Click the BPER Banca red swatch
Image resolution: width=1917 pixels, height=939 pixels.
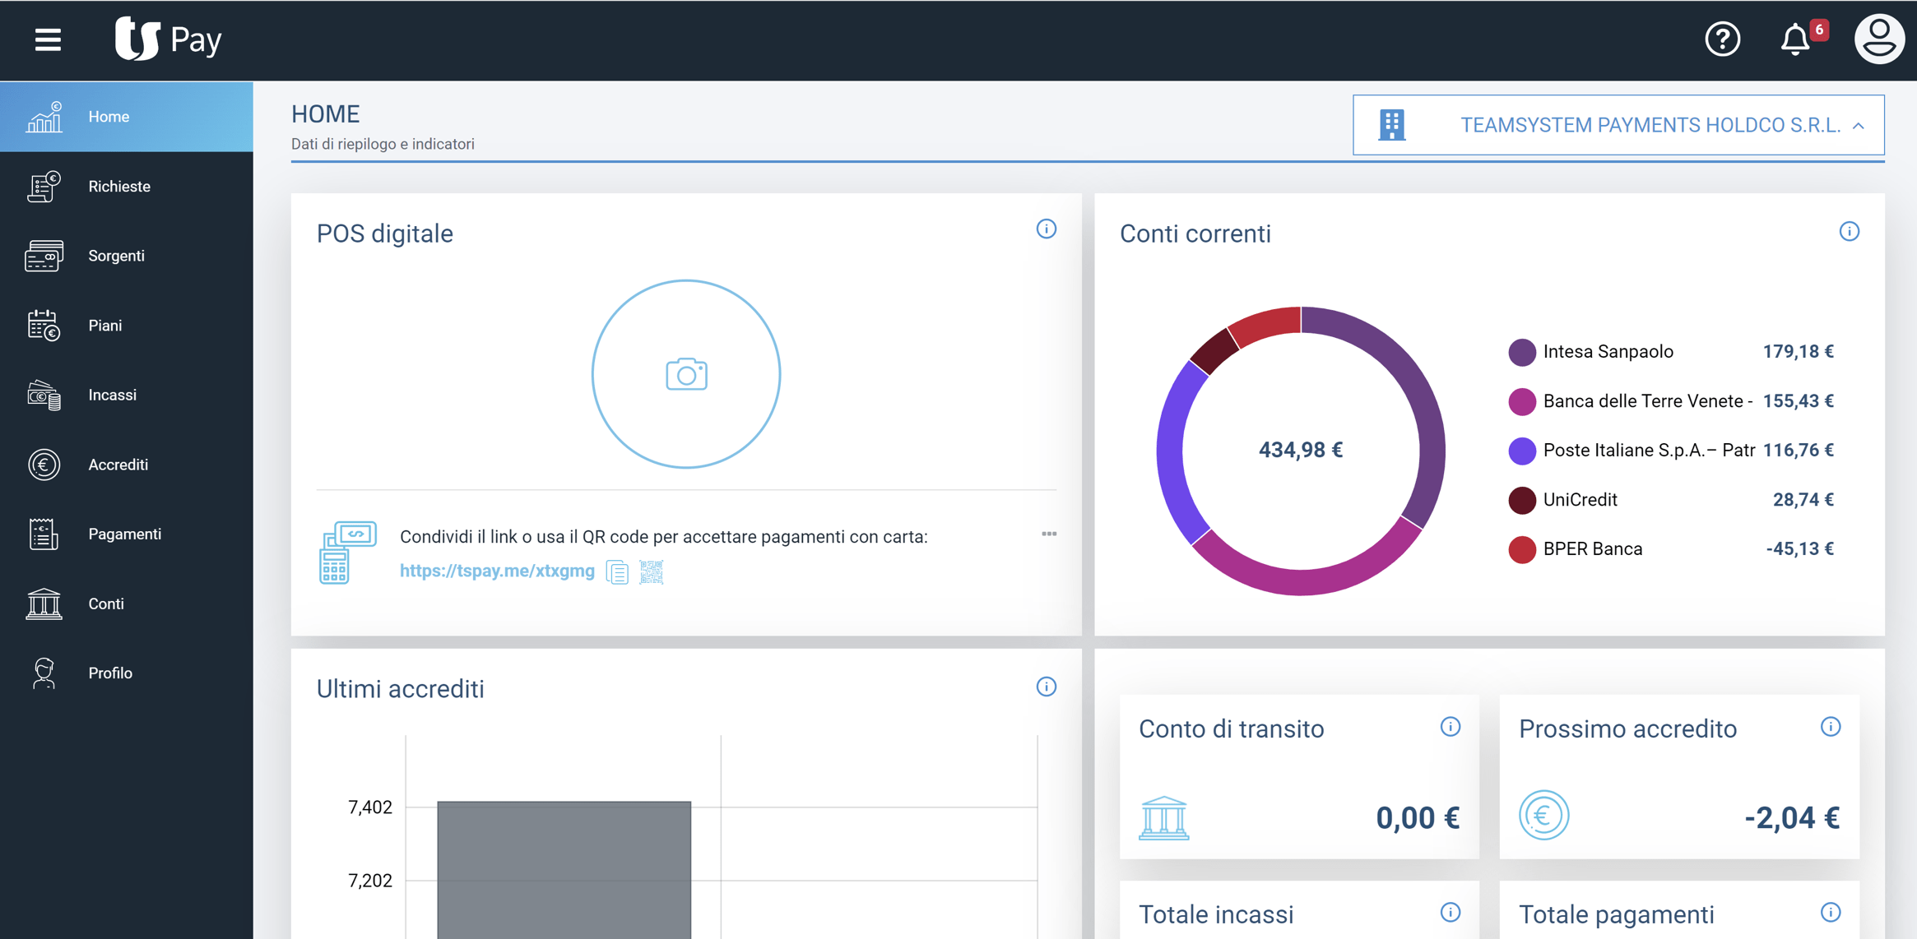1522,549
